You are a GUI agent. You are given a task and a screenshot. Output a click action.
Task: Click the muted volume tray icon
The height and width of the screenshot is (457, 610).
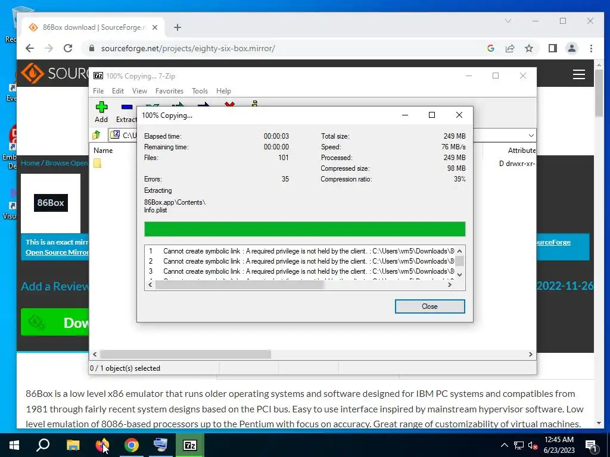tap(533, 445)
